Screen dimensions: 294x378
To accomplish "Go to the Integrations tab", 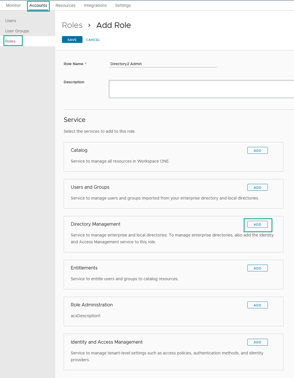I will [95, 5].
